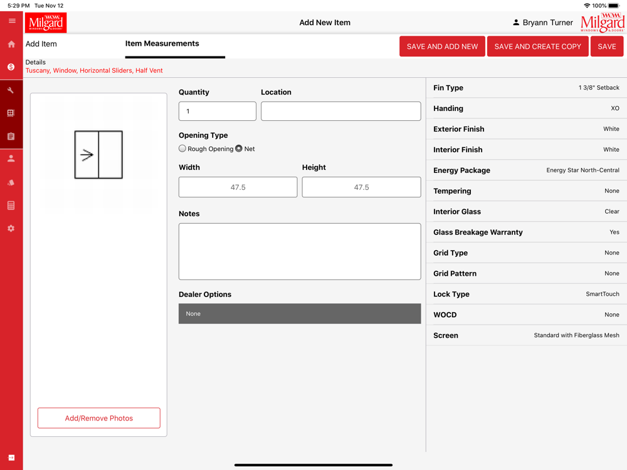Change the Screen option row
627x470 pixels.
(526, 335)
